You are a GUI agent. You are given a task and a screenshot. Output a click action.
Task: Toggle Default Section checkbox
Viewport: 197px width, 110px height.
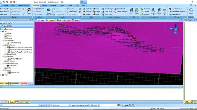[x=8, y=59]
